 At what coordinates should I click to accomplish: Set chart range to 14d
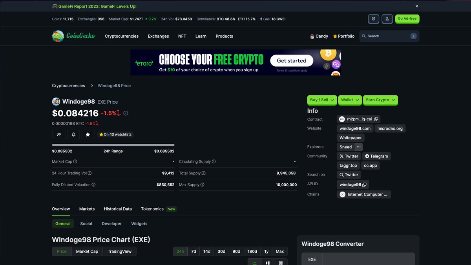tap(207, 251)
